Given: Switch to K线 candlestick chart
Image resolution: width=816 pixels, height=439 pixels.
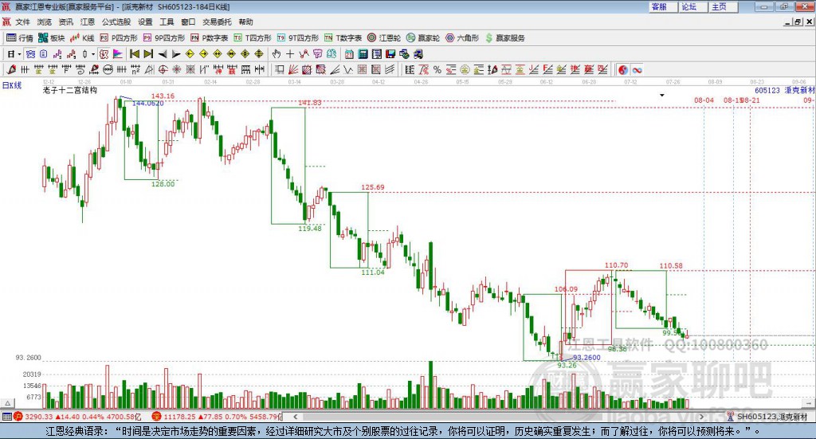Looking at the screenshot, I should (82, 38).
